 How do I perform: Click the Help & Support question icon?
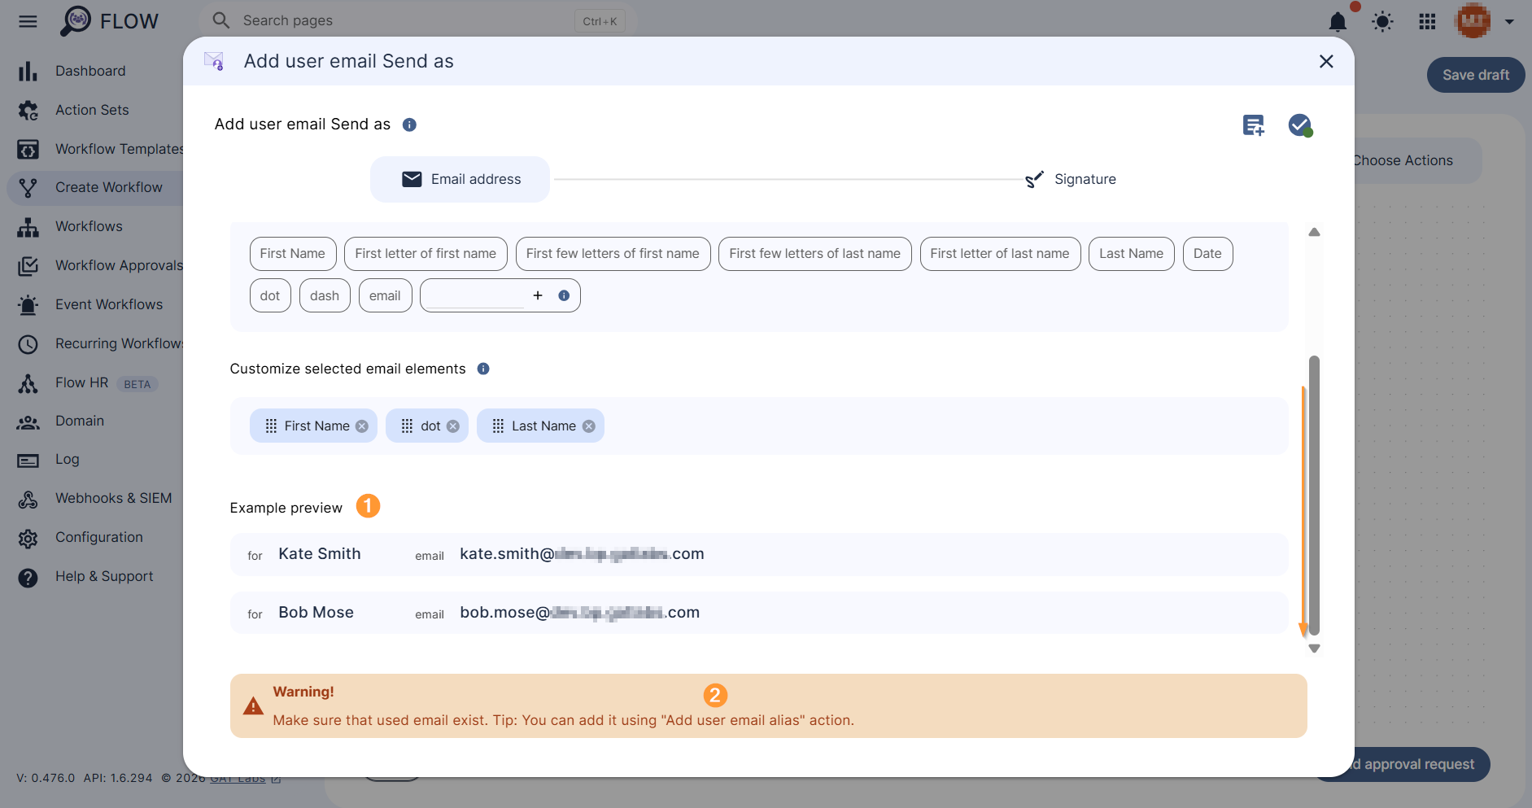(28, 577)
